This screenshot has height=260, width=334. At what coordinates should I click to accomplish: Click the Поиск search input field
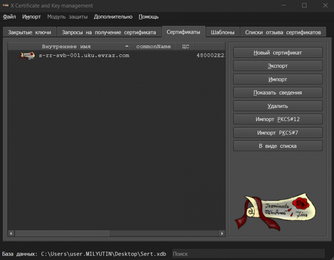tap(248, 254)
